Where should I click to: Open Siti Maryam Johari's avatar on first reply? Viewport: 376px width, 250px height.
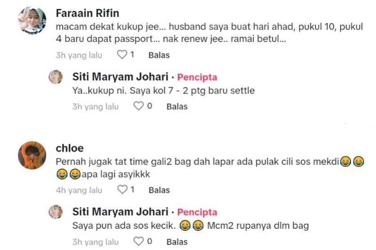(x=56, y=77)
